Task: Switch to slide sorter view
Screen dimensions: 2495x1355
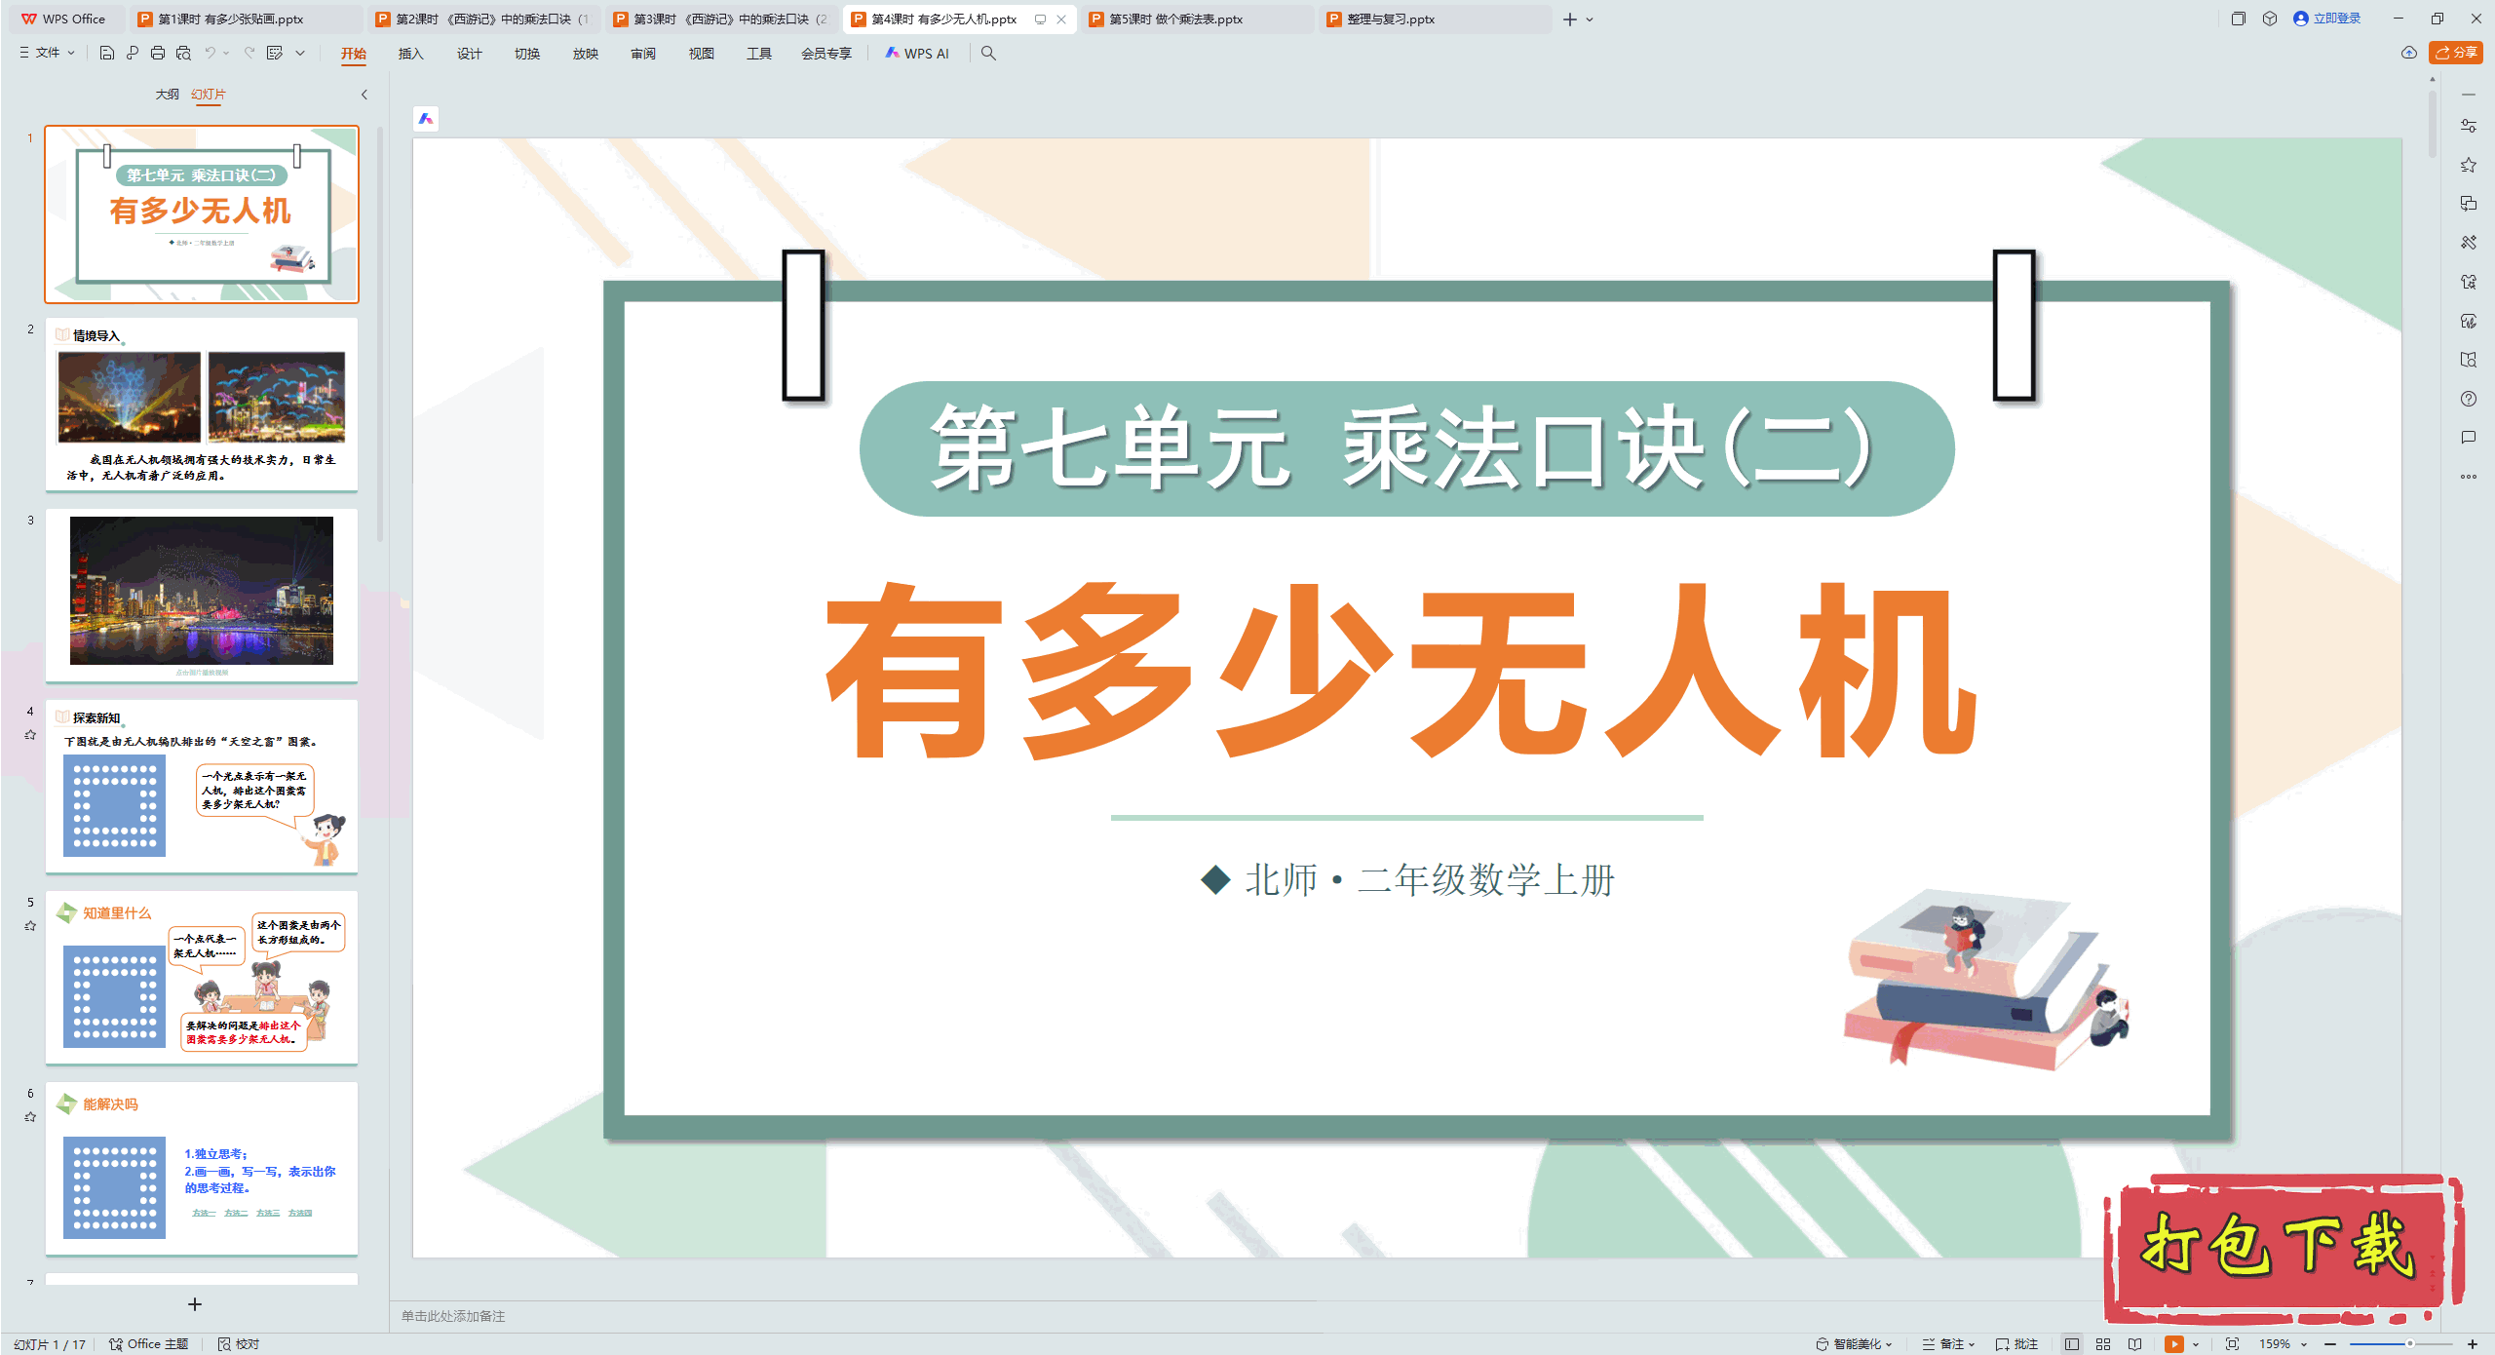Action: [2103, 1343]
